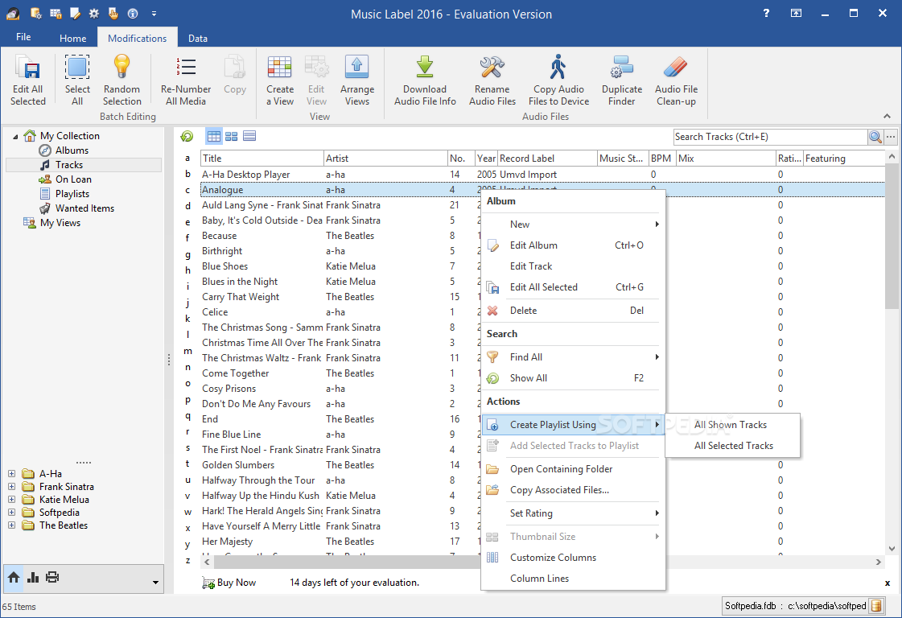Select the Blue Shoes track row
Viewport: 902px width, 618px height.
[340, 266]
